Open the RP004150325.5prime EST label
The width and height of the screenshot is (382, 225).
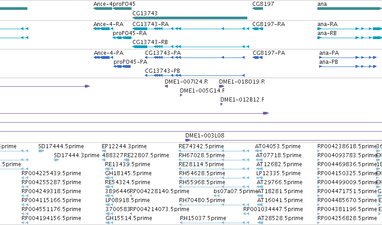pos(347,173)
